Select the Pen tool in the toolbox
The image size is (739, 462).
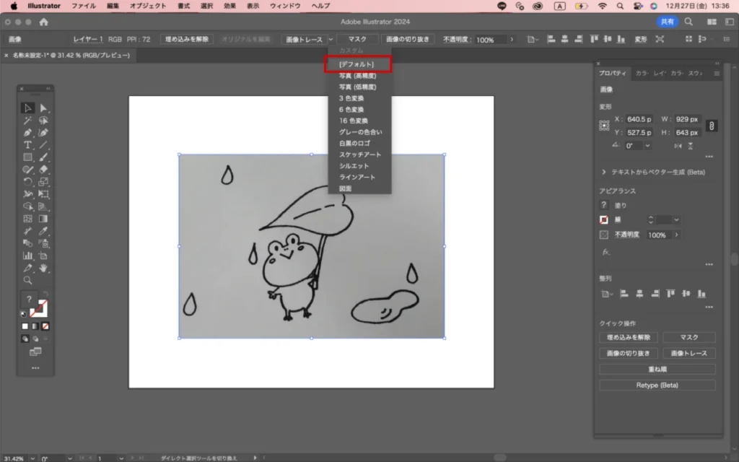pos(27,133)
